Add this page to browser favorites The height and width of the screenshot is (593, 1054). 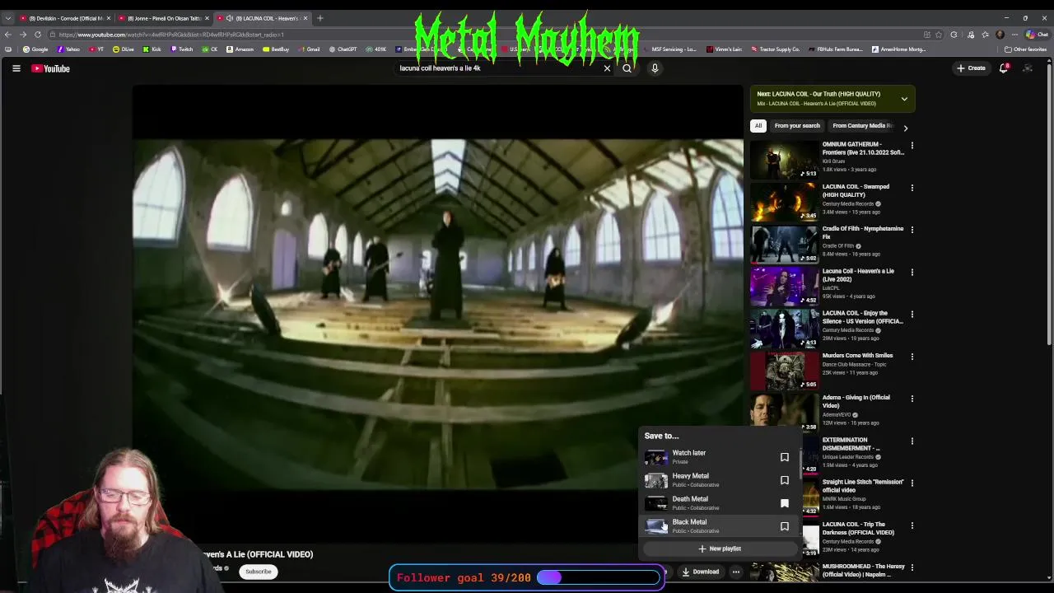click(939, 35)
